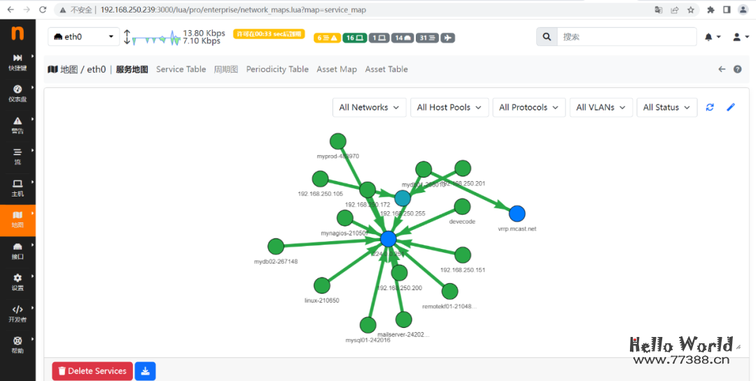This screenshot has height=381, width=756.
Task: Open the 仪表盘 dashboard sidebar item
Action: click(17, 93)
